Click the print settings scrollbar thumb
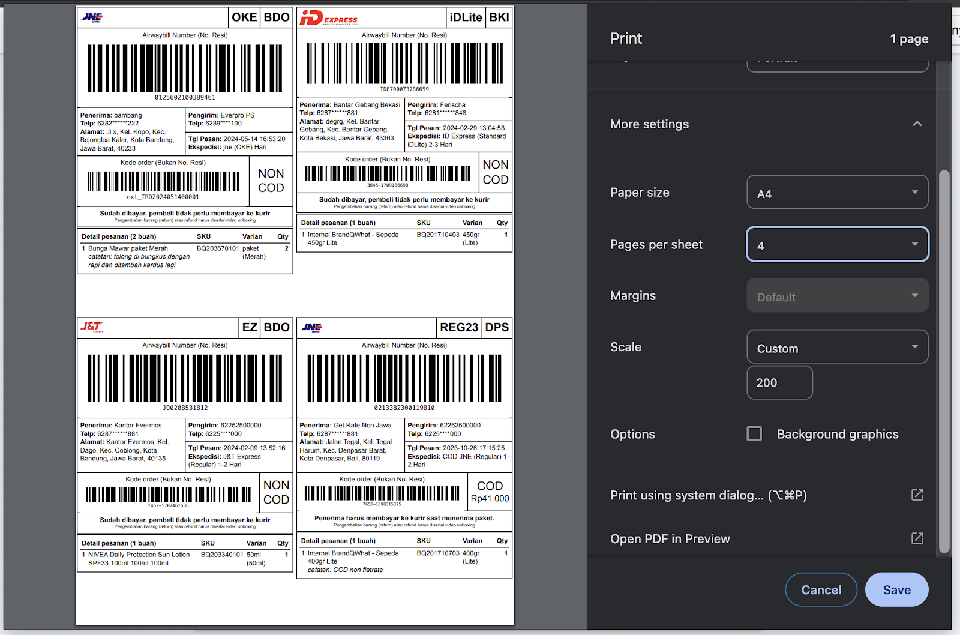Screen dimensions: 960x635 click(x=944, y=361)
